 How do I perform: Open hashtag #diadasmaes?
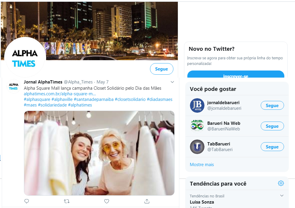click(x=159, y=99)
